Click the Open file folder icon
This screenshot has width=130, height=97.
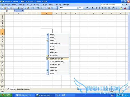point(5,8)
